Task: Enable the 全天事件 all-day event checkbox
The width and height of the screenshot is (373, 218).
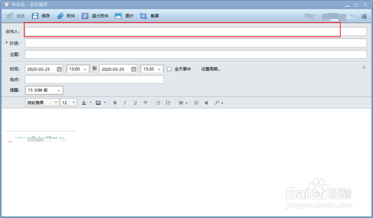Action: [170, 69]
